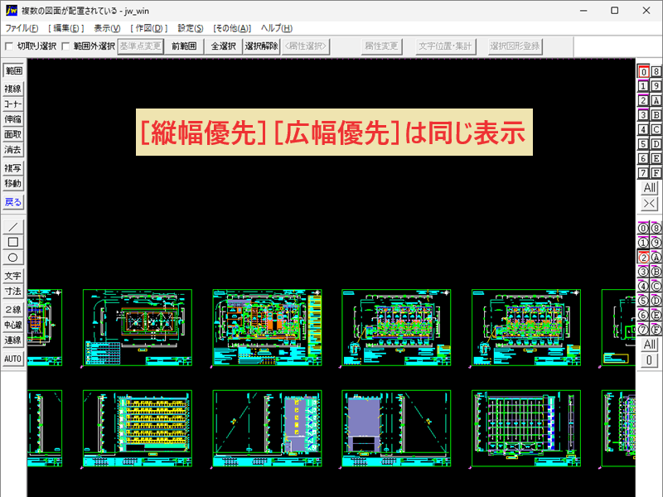Click the layer group 0 button below All
Viewport: 663px width, 497px height.
coord(650,360)
